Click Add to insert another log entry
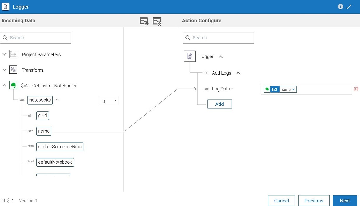 click(219, 104)
